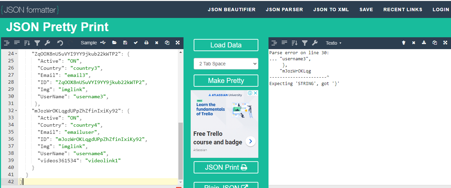Click the "Expecting 'STRING', got '}'" message
Viewport: 451px width, 188px height.
click(304, 83)
